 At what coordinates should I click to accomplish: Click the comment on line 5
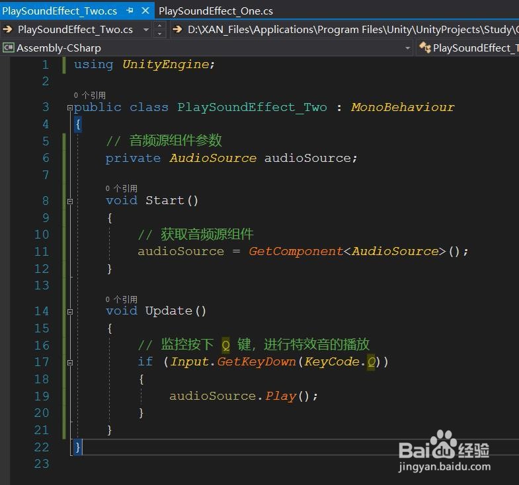pos(164,141)
